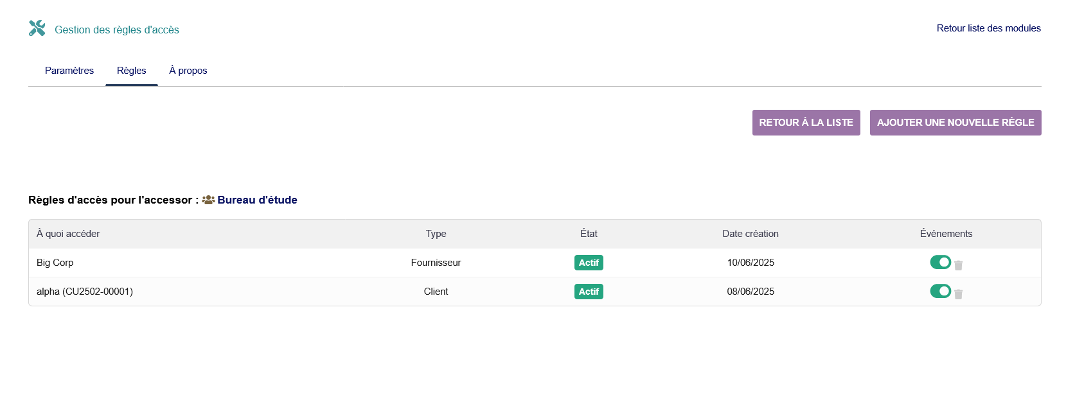Delete the Big Corp rule with trash icon
Viewport: 1066px width, 411px height.
pos(958,265)
